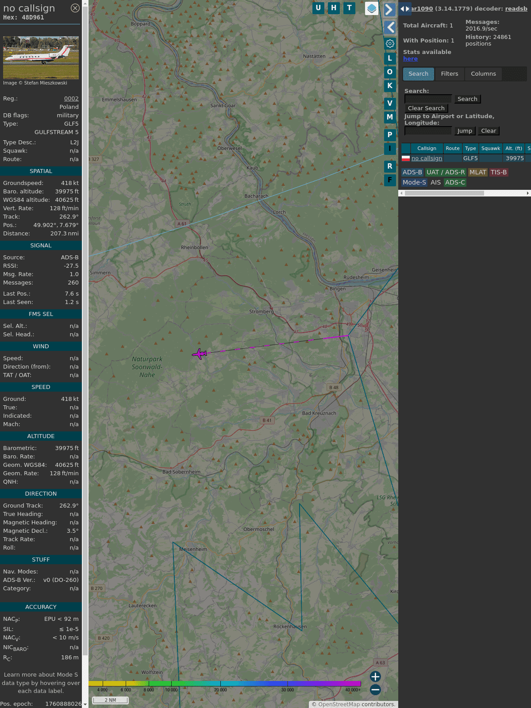Open the stats 'here' link
531x708 pixels.
point(410,59)
